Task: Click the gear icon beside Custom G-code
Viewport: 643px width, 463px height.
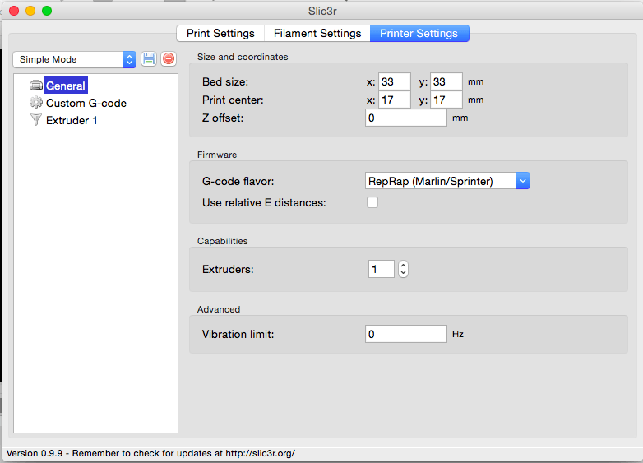Action: (36, 103)
